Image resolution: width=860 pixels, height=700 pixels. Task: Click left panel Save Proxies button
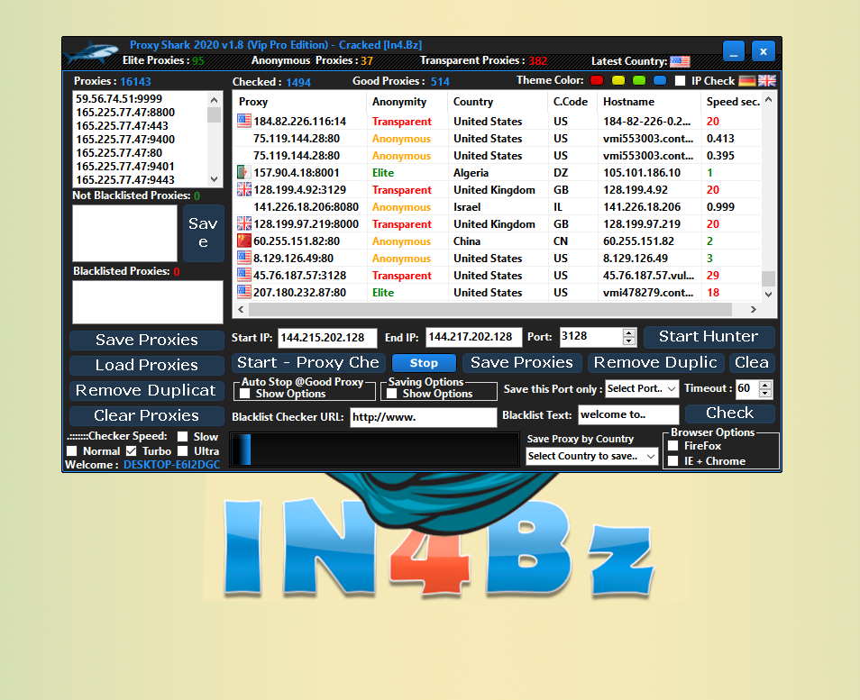point(146,340)
